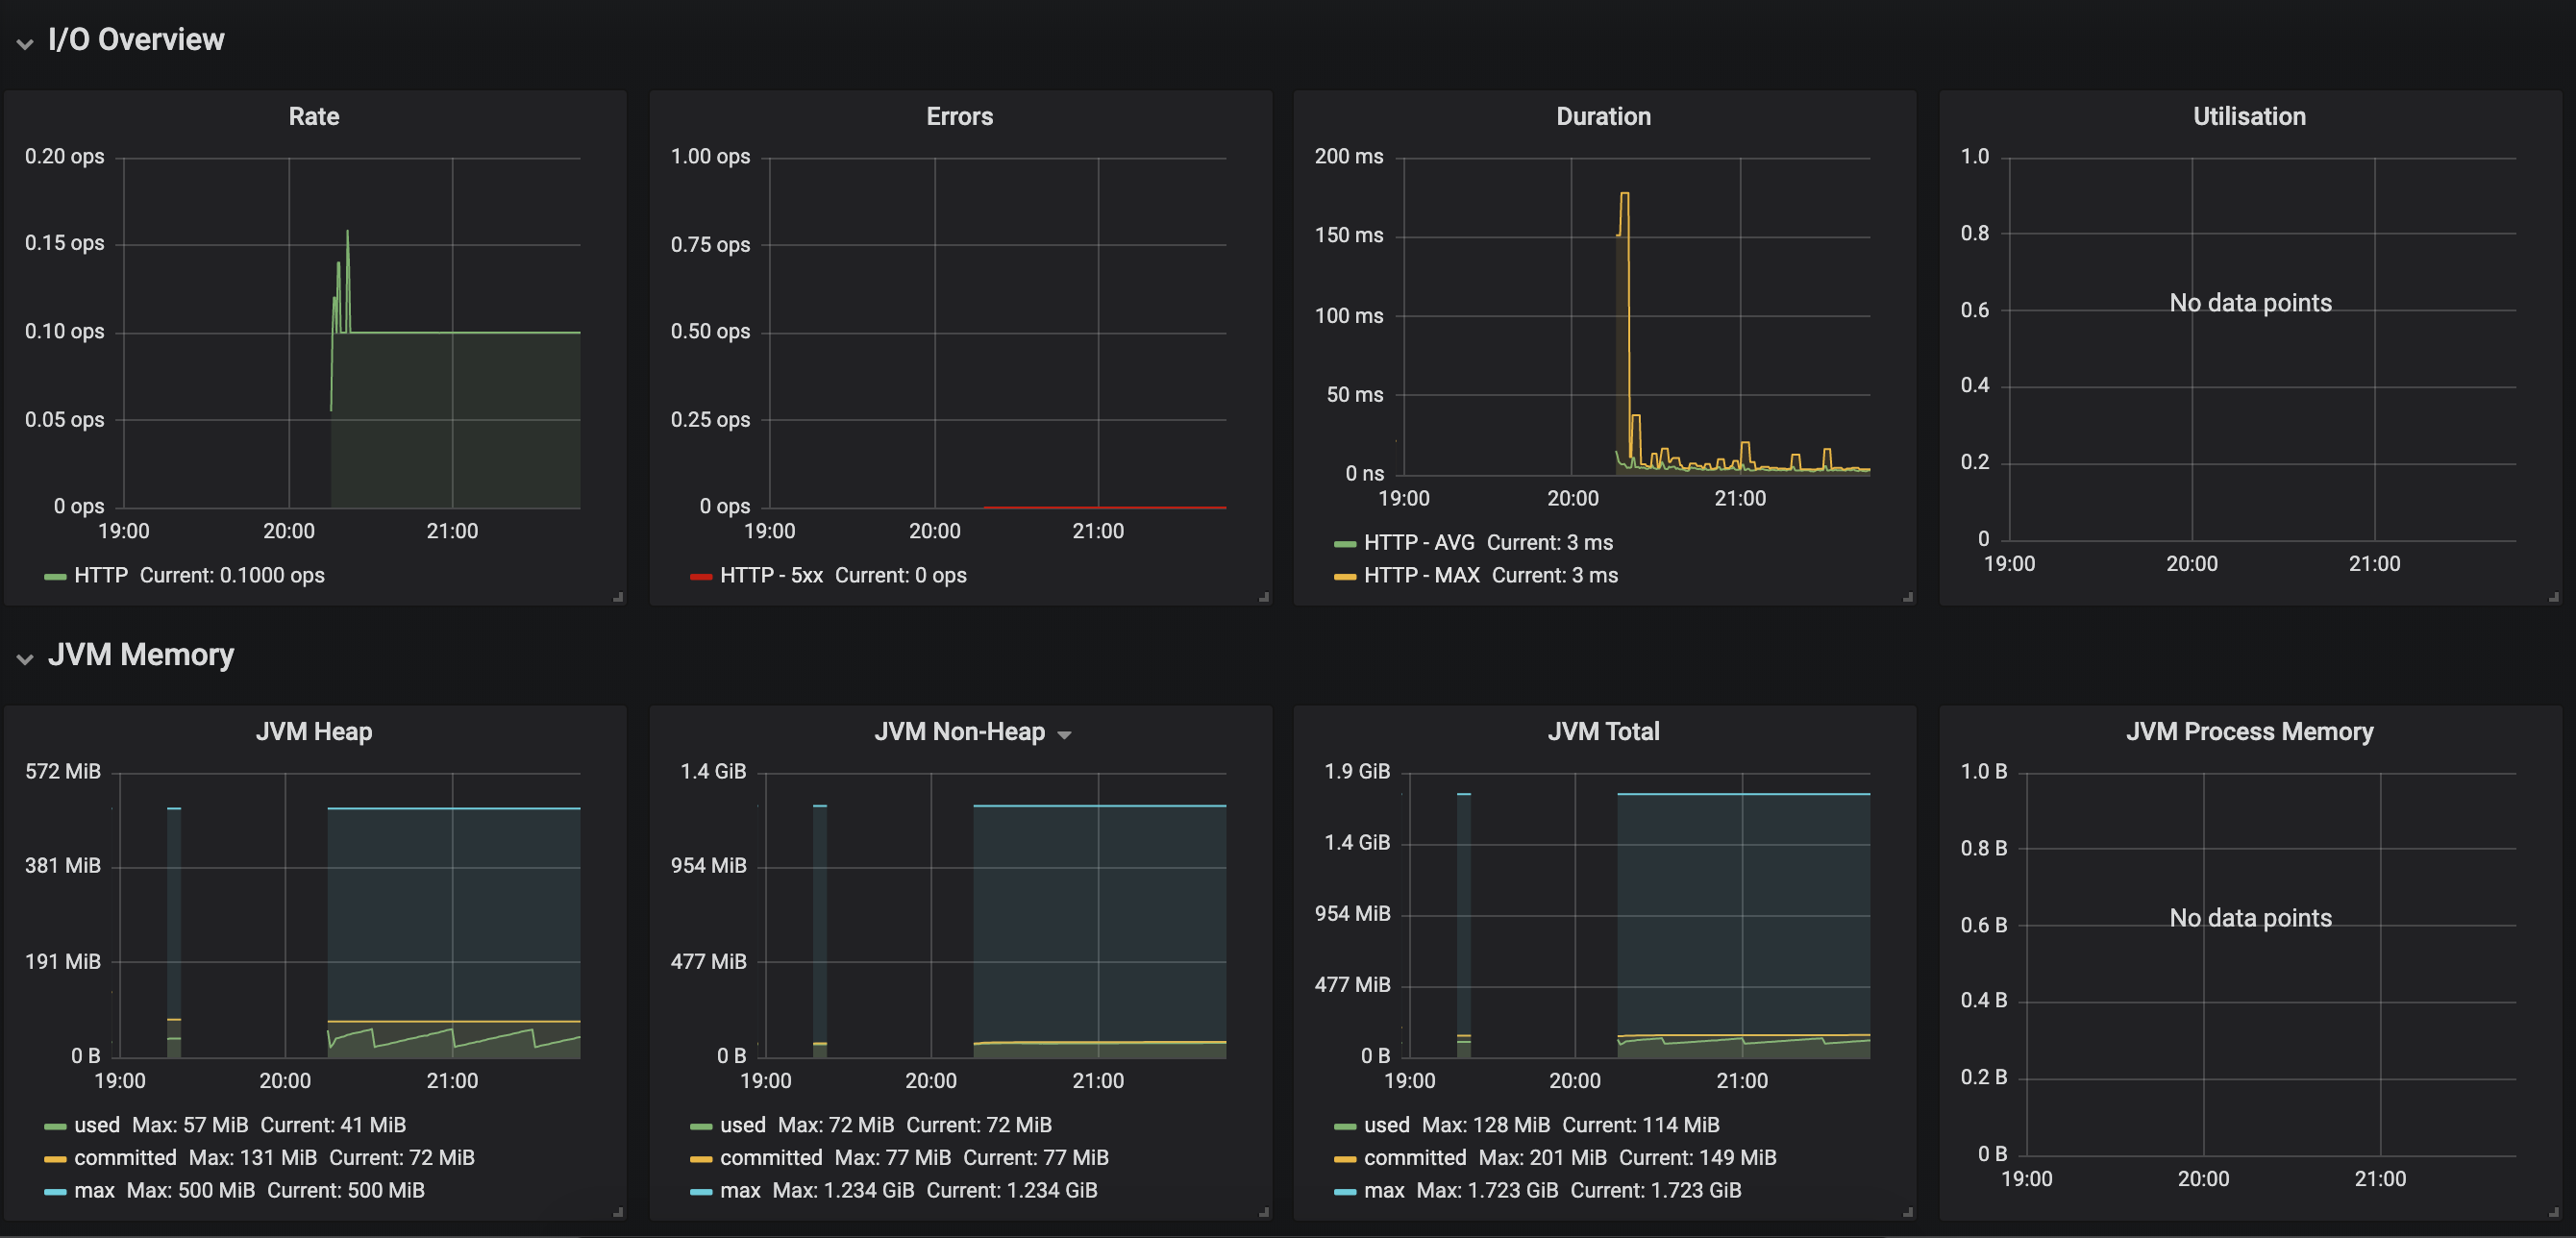
Task: Toggle the HTTP - 5xx legend series
Action: click(771, 575)
